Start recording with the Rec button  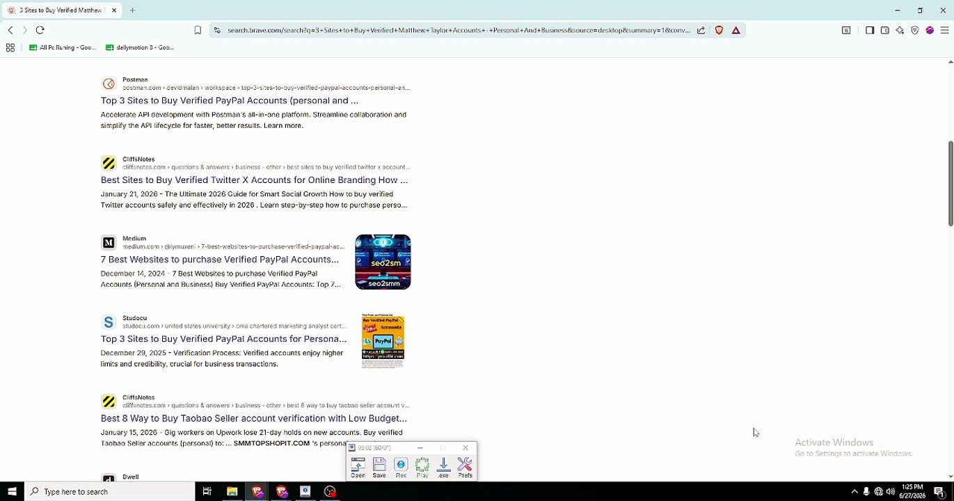click(401, 468)
